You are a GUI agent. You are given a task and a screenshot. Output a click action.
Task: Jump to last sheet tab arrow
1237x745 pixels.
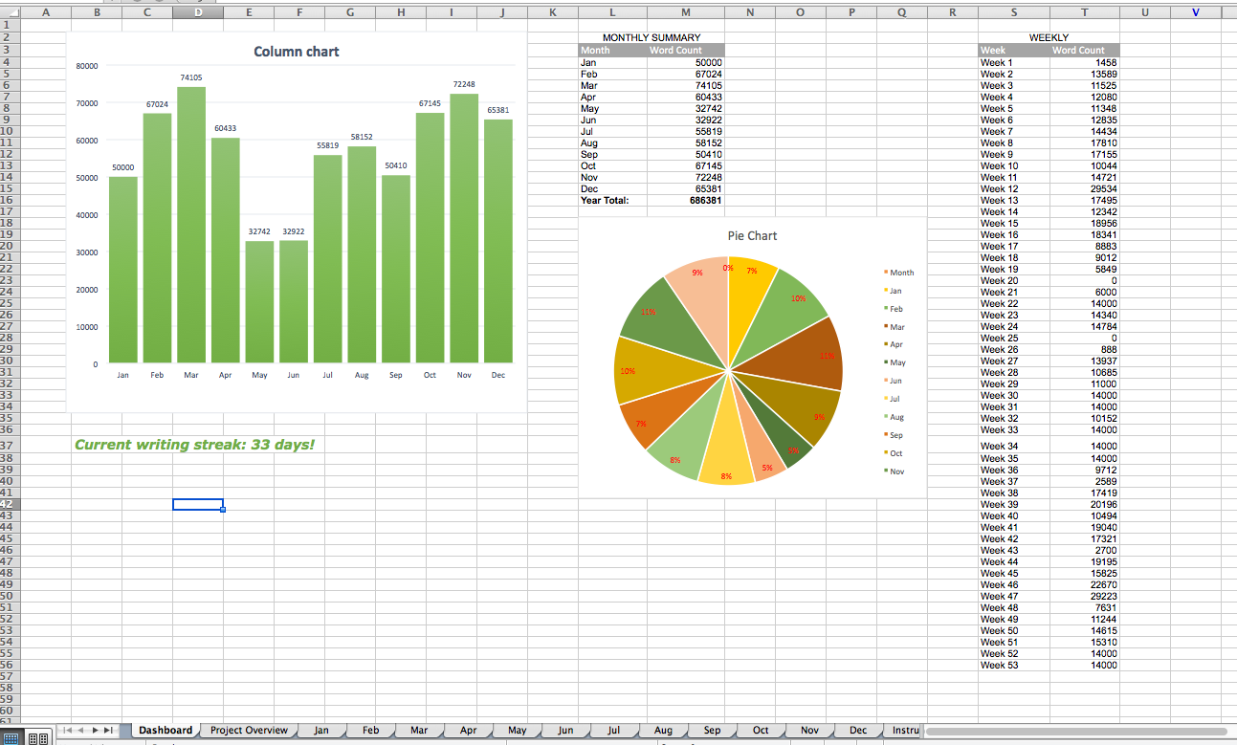109,731
